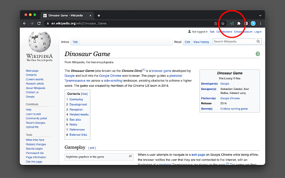
Task: Select the Dinosaur Game browser tab
Action: 67,16
